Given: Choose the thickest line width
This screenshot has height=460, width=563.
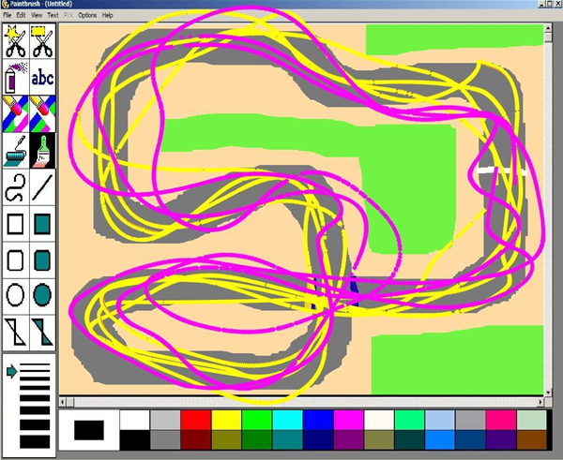Looking at the screenshot, I should point(34,440).
